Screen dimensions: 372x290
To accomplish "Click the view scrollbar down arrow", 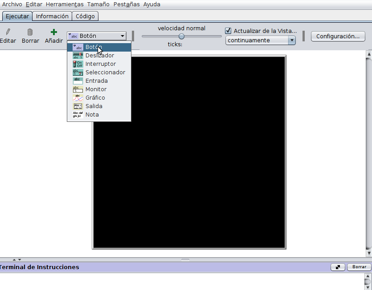I will tap(369, 253).
